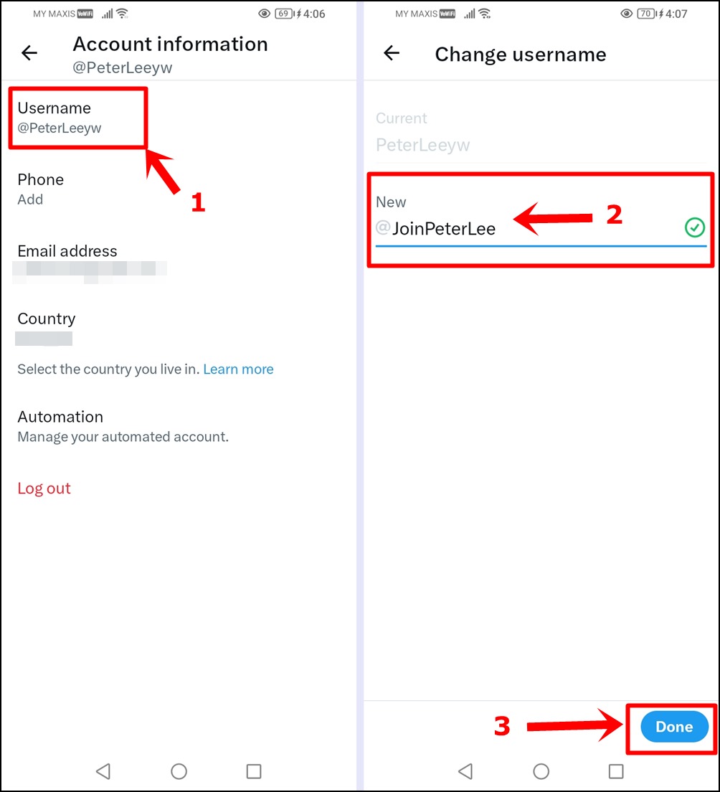Image resolution: width=720 pixels, height=792 pixels.
Task: Tap the green checkmark beside the username field
Action: (x=694, y=228)
